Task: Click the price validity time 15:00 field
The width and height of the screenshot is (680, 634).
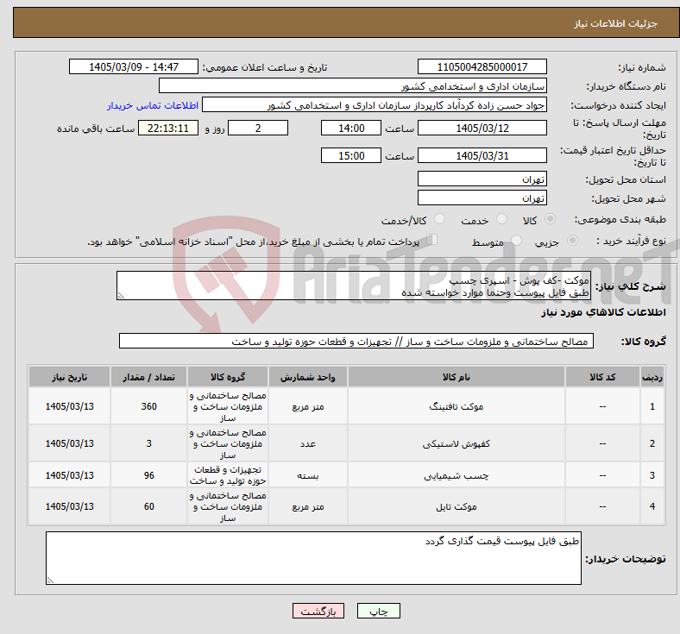Action: [x=351, y=155]
